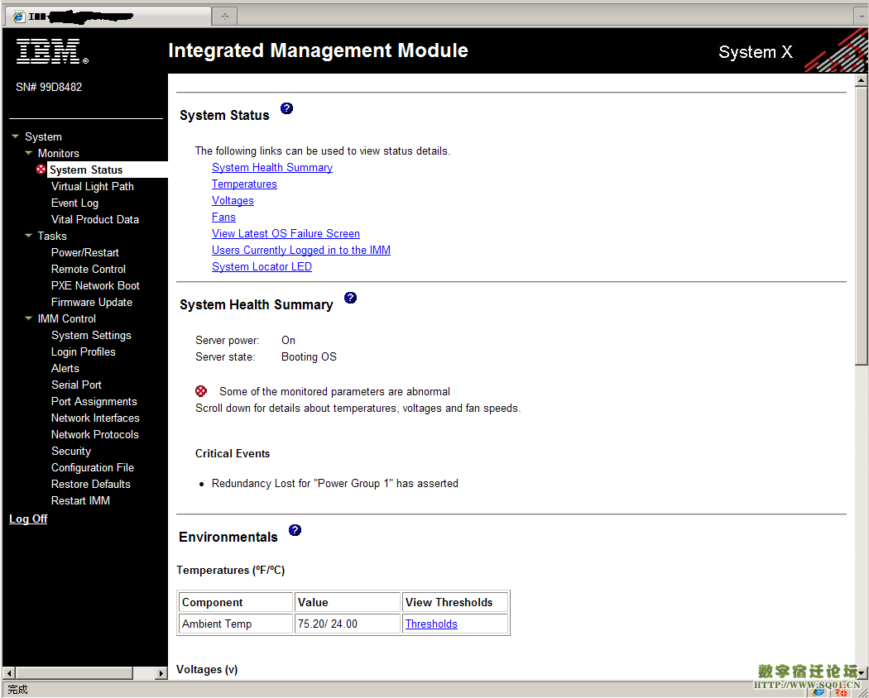Click the main page vertical scrollbar thumb
Screen dimensions: 869x698
click(x=861, y=226)
